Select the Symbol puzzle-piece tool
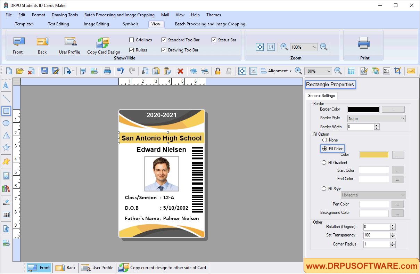The image size is (420, 274). pos(6,161)
